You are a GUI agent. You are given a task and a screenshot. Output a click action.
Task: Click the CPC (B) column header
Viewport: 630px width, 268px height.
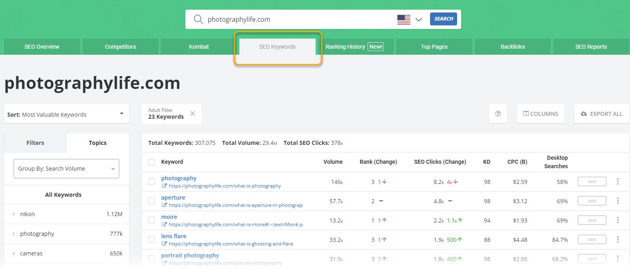tap(517, 162)
